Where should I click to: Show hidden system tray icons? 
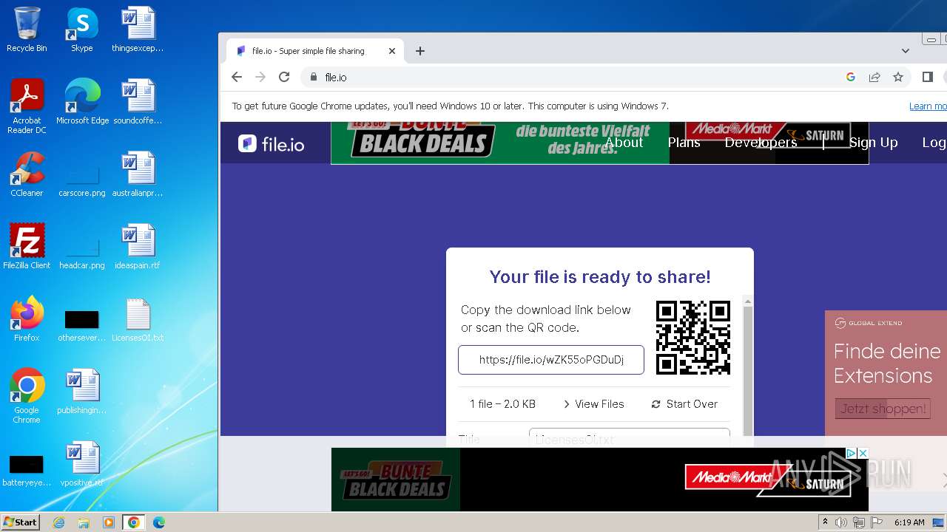[x=825, y=522]
